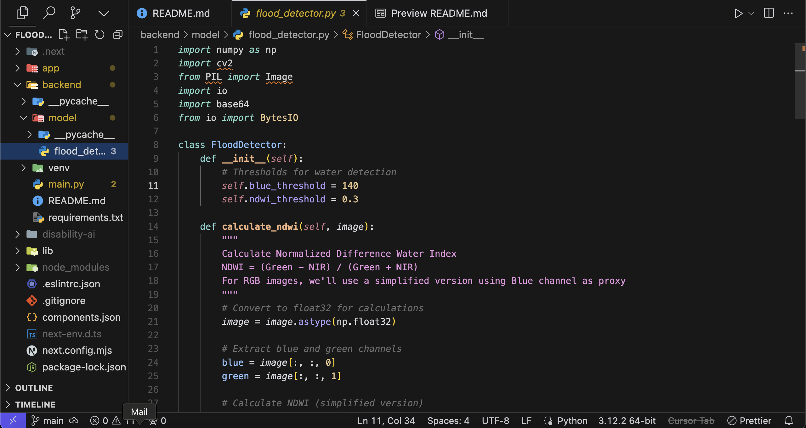Expand the OUTLINE section
The height and width of the screenshot is (428, 806).
[34, 388]
